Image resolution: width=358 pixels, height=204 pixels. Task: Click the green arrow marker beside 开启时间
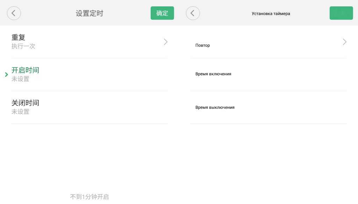(x=6, y=74)
